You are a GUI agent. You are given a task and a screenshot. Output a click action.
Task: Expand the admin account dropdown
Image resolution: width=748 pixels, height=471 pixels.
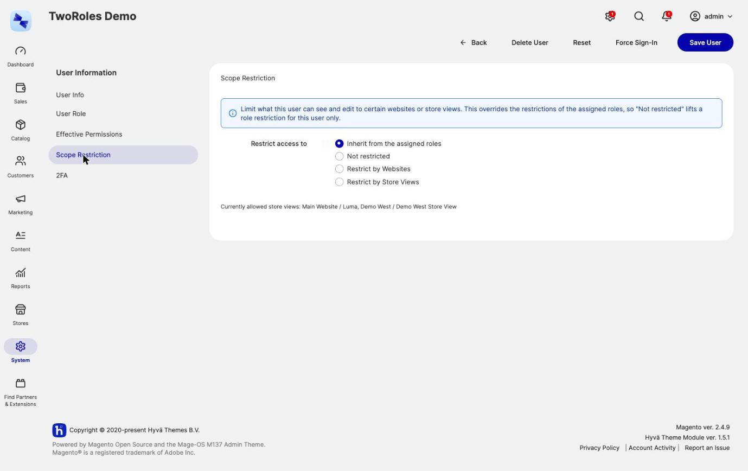711,16
